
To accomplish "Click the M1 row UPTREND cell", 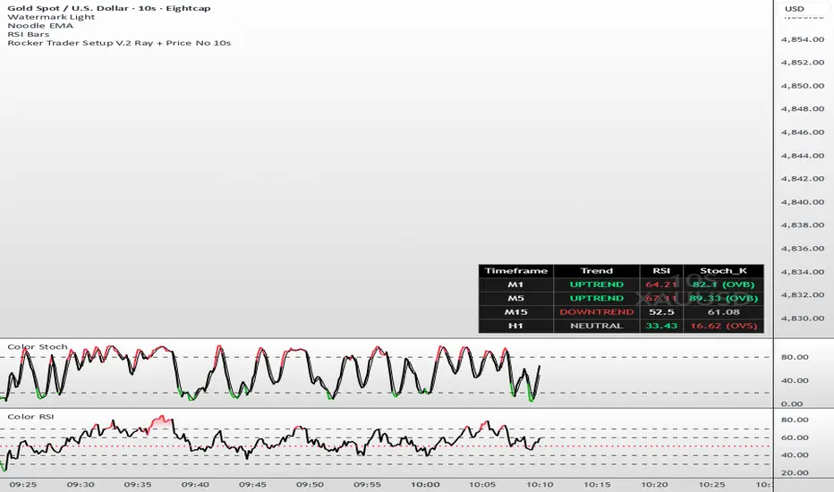I will [596, 284].
